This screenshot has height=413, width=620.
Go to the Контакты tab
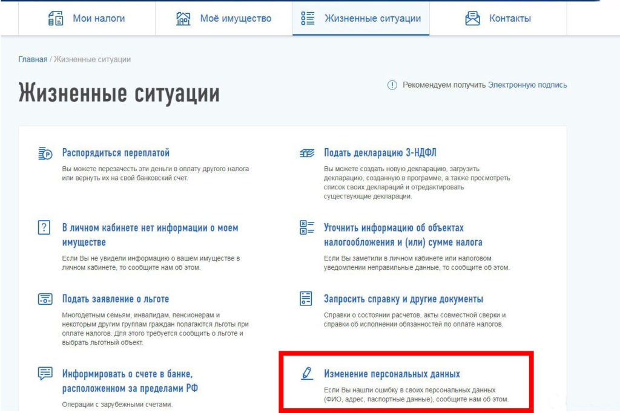(510, 18)
